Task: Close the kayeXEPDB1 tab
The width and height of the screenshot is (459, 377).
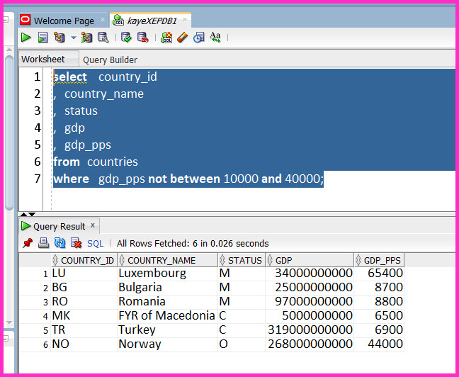Action: 185,20
